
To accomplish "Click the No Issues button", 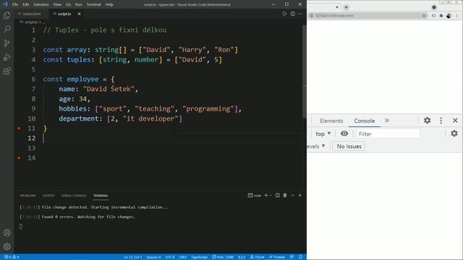I will pos(349,146).
